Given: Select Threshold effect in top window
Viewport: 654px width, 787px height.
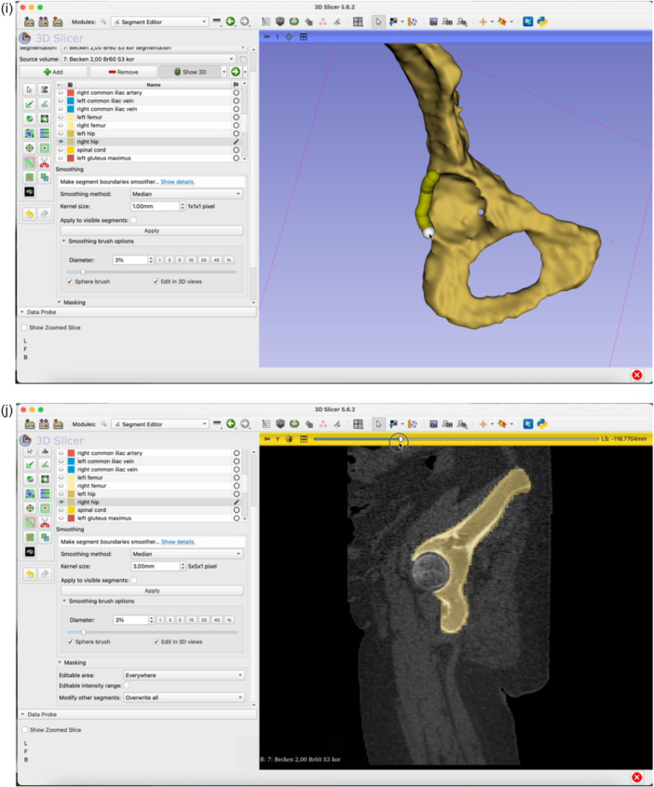Looking at the screenshot, I should tap(45, 90).
